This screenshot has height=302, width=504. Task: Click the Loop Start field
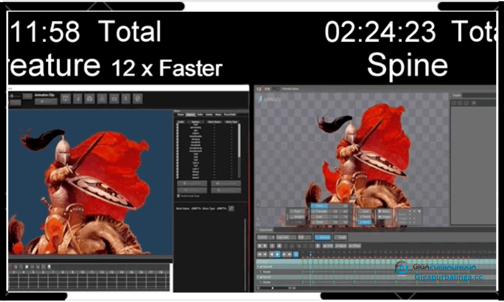click(x=286, y=237)
